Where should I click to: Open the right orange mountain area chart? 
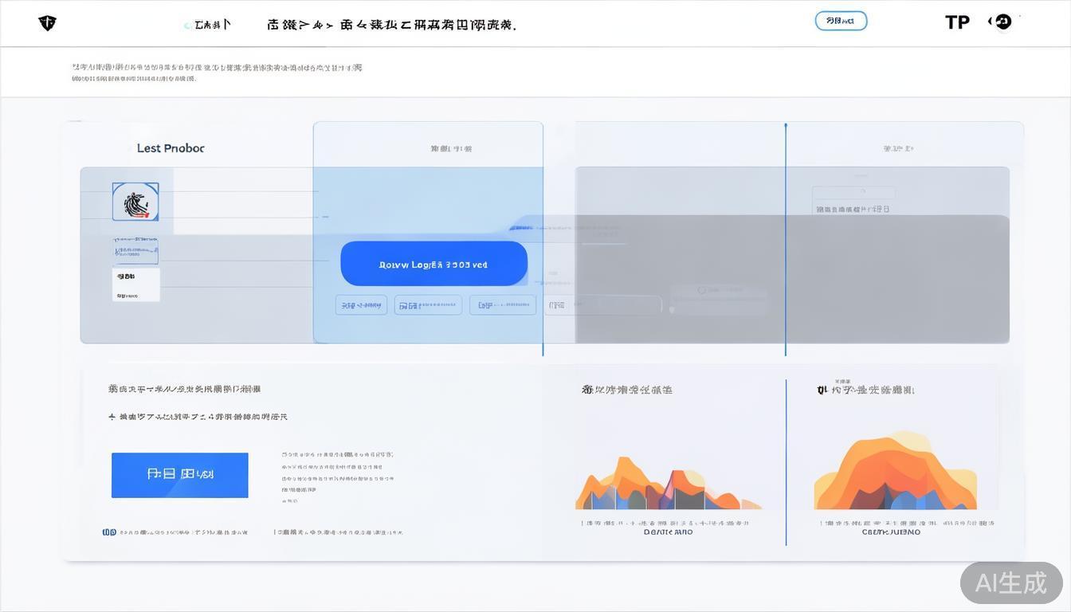click(895, 474)
